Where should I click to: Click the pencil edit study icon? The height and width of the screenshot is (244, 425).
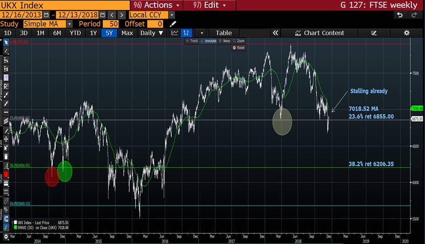(x=173, y=24)
